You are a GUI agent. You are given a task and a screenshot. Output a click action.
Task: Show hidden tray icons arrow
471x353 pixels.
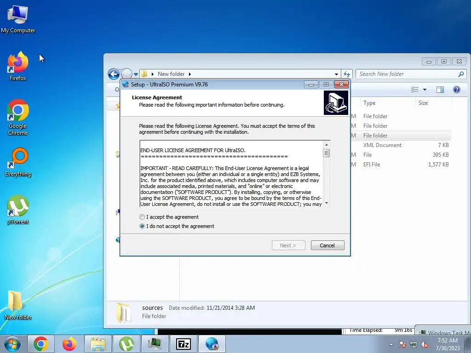coord(391,344)
